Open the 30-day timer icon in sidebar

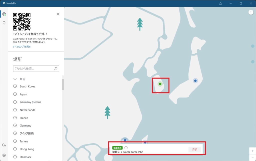coord(4,145)
